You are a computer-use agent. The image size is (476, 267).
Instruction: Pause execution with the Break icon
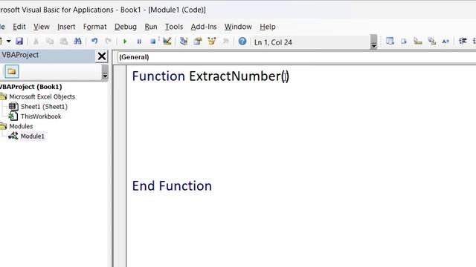coord(139,42)
